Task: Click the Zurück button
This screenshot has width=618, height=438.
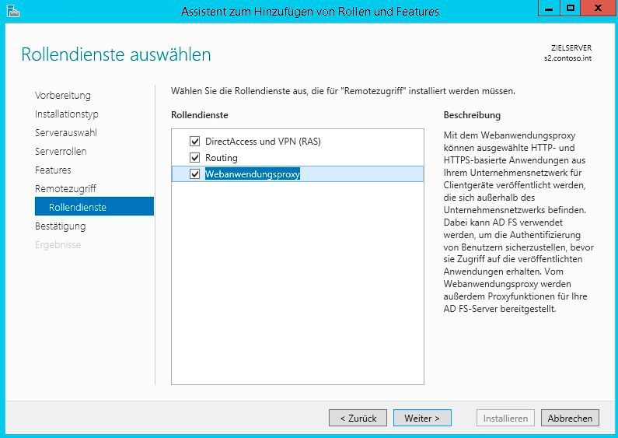Action: pos(358,418)
